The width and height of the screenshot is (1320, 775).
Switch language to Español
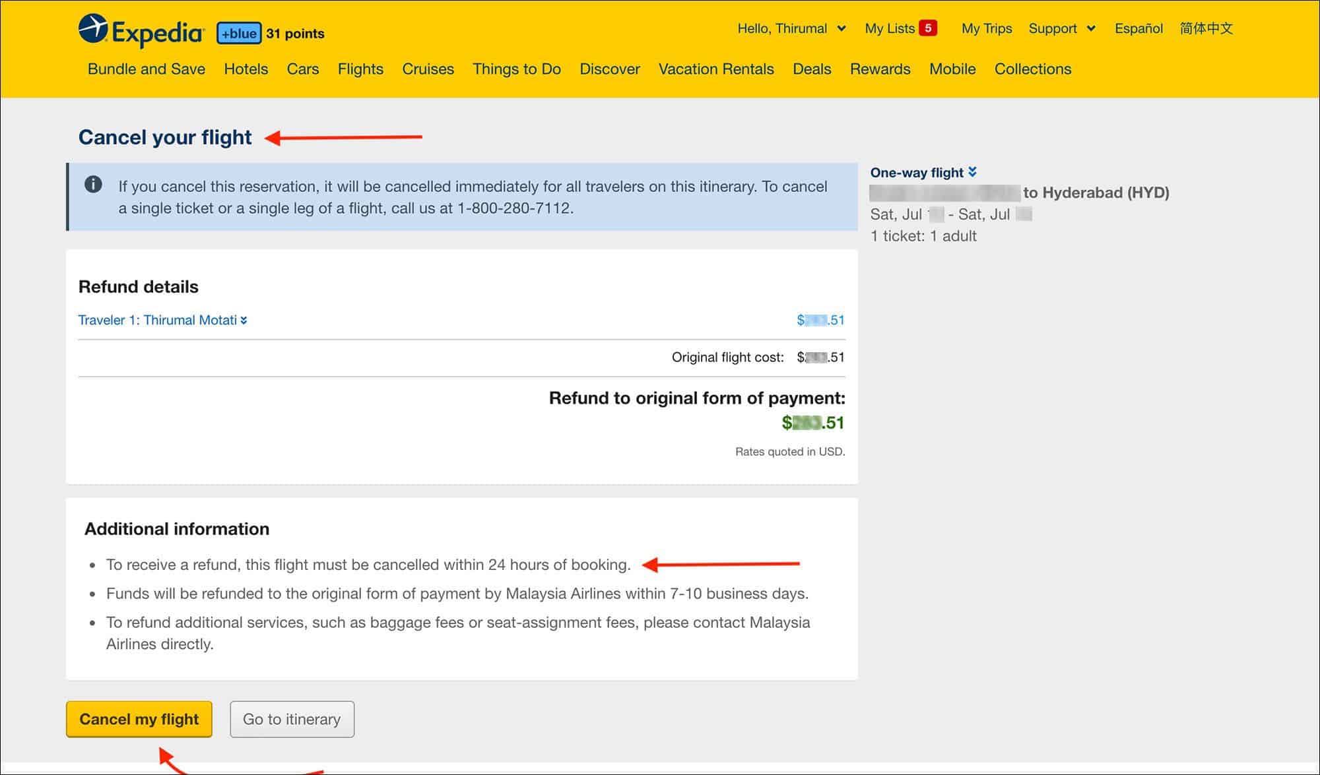[x=1139, y=28]
